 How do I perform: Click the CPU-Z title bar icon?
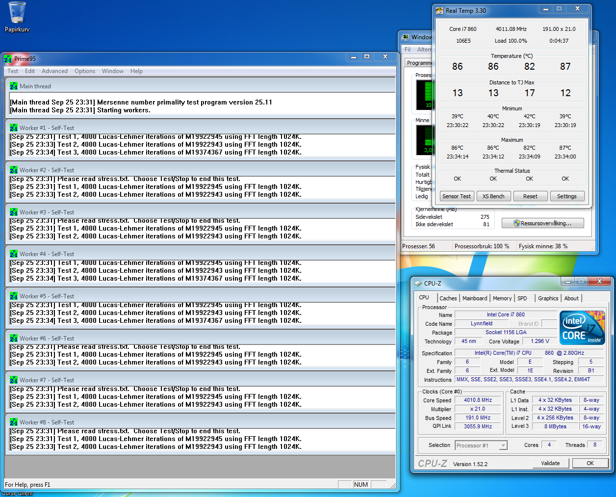[418, 283]
